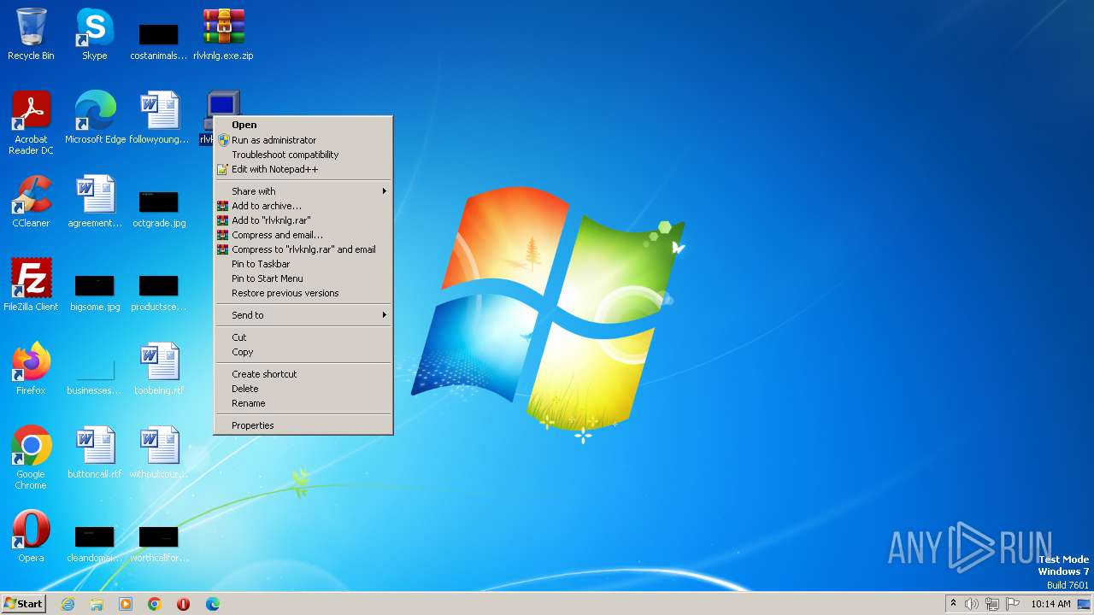Select the CCleaner desktop shortcut
The height and width of the screenshot is (615, 1094).
pos(31,202)
